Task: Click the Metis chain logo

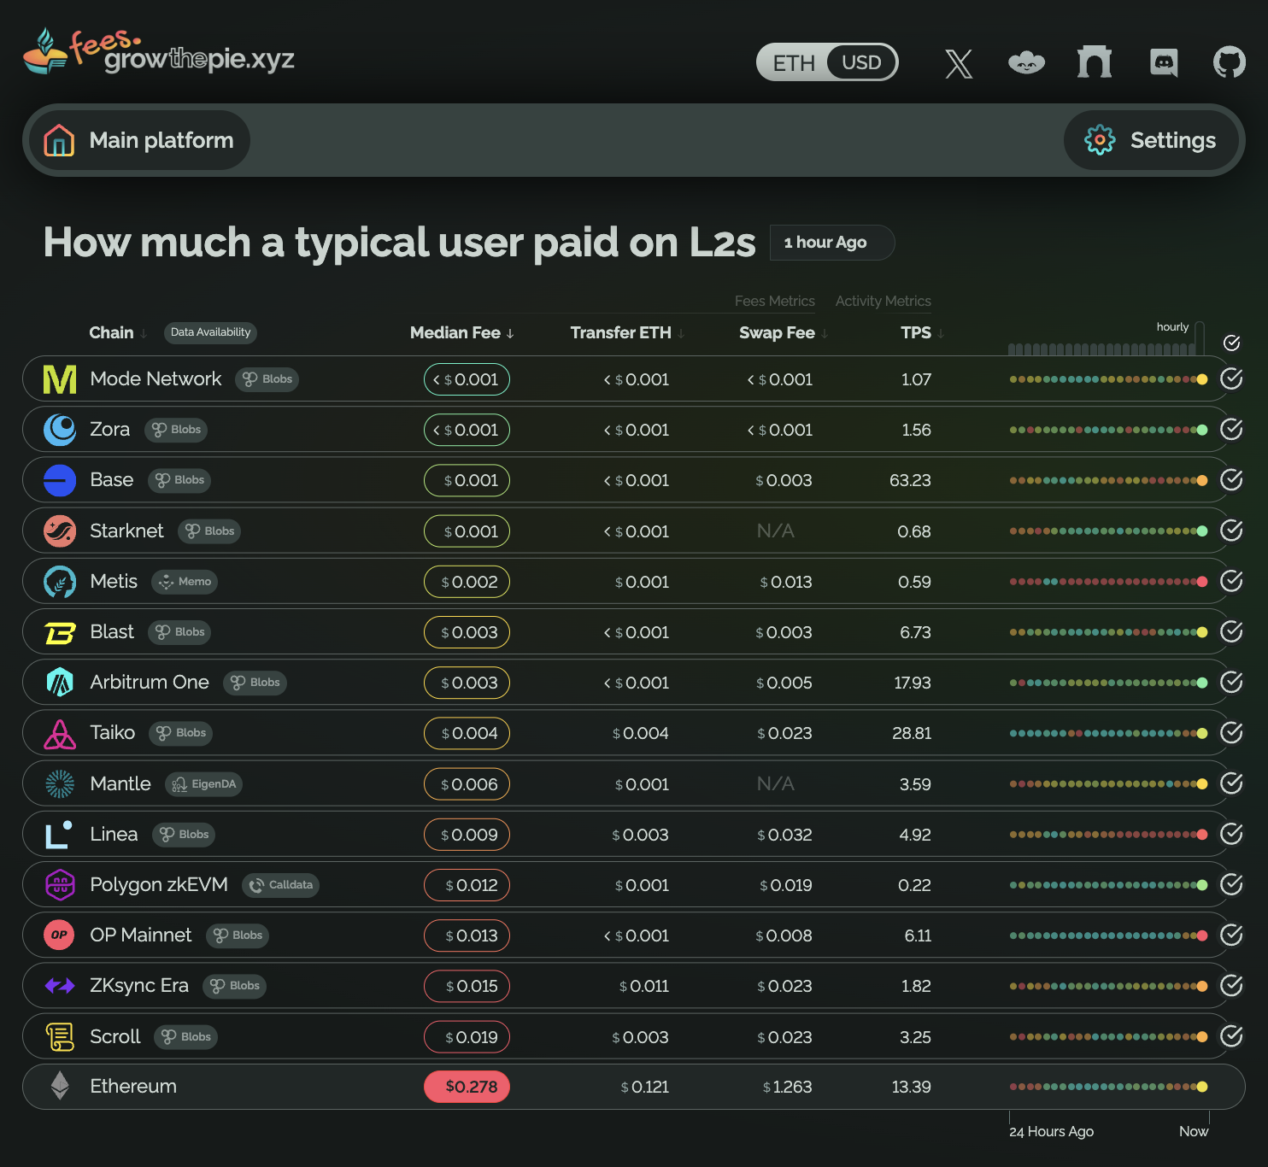Action: (60, 582)
